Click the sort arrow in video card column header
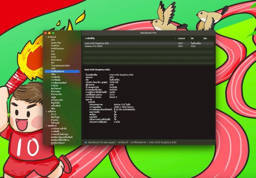 coord(175,38)
